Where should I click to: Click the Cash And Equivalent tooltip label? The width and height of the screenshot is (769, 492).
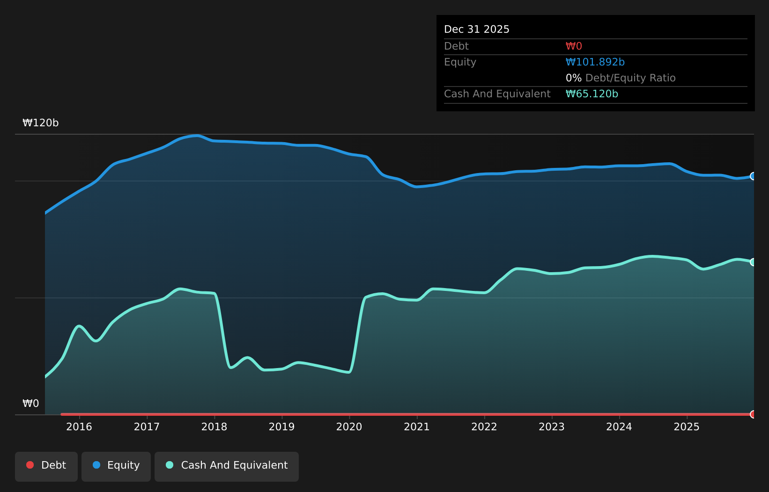(497, 94)
